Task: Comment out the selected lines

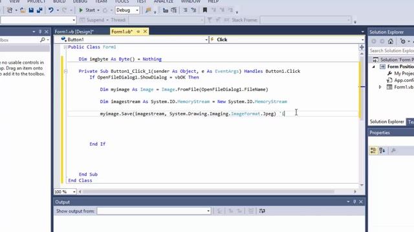Action: coord(186,10)
